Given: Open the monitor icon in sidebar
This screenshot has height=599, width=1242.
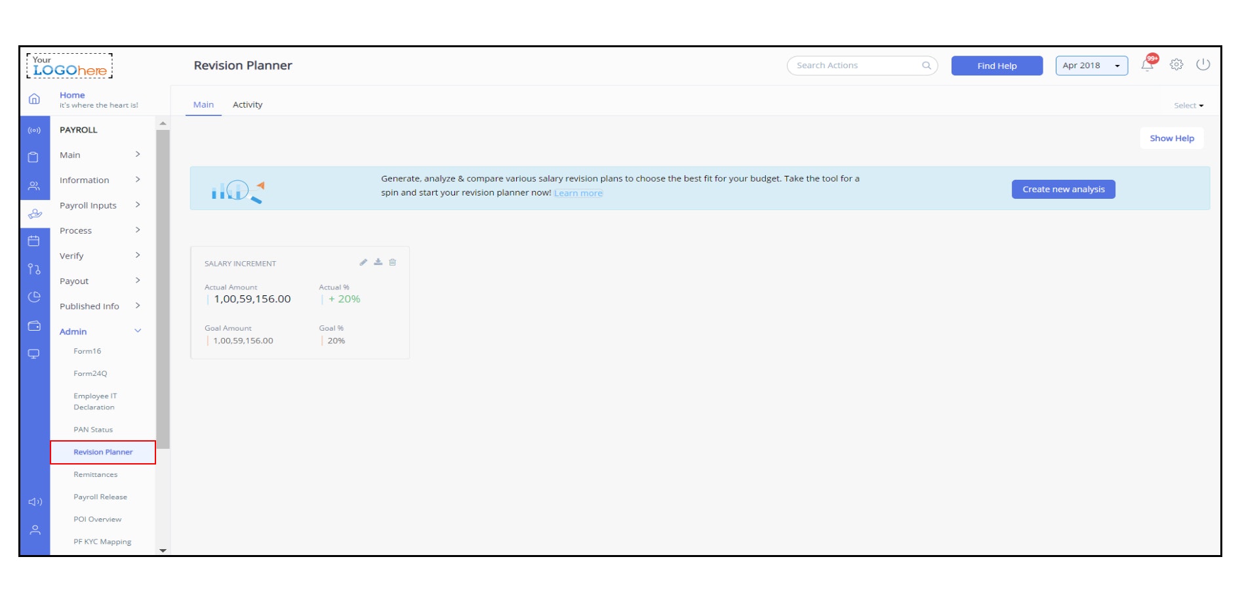Looking at the screenshot, I should 34,354.
